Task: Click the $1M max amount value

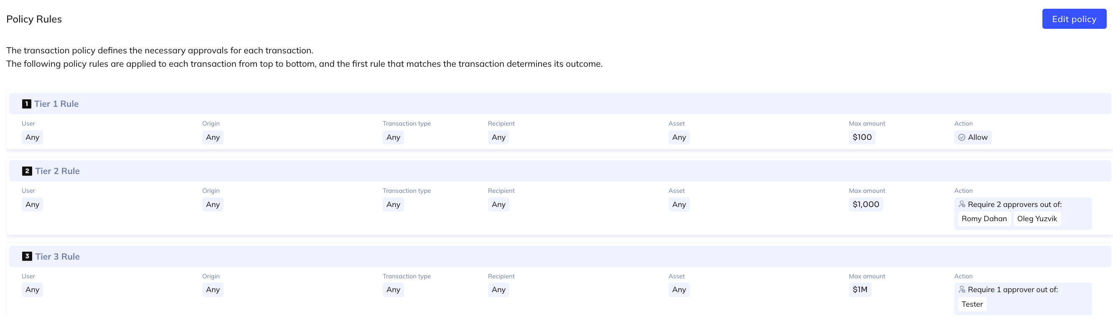Action: (859, 289)
